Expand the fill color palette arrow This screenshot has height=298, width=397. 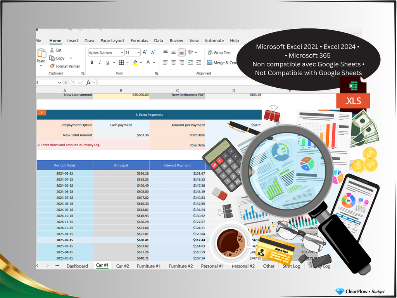pyautogui.click(x=141, y=62)
